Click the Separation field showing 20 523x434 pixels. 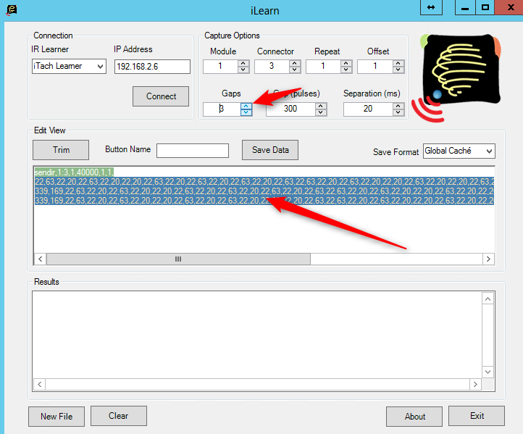pyautogui.click(x=368, y=109)
